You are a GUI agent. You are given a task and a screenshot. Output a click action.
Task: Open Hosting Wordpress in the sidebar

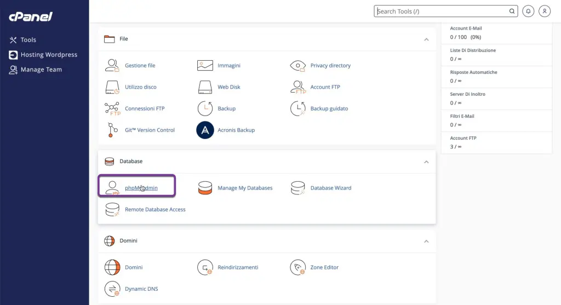pos(43,55)
